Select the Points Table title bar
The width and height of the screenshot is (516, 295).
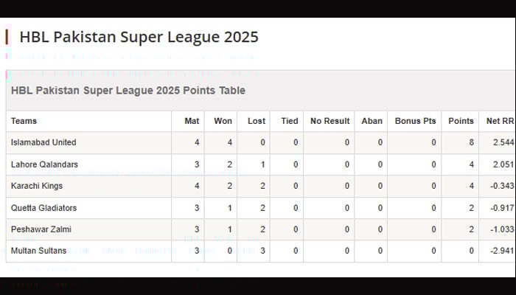pyautogui.click(x=260, y=90)
